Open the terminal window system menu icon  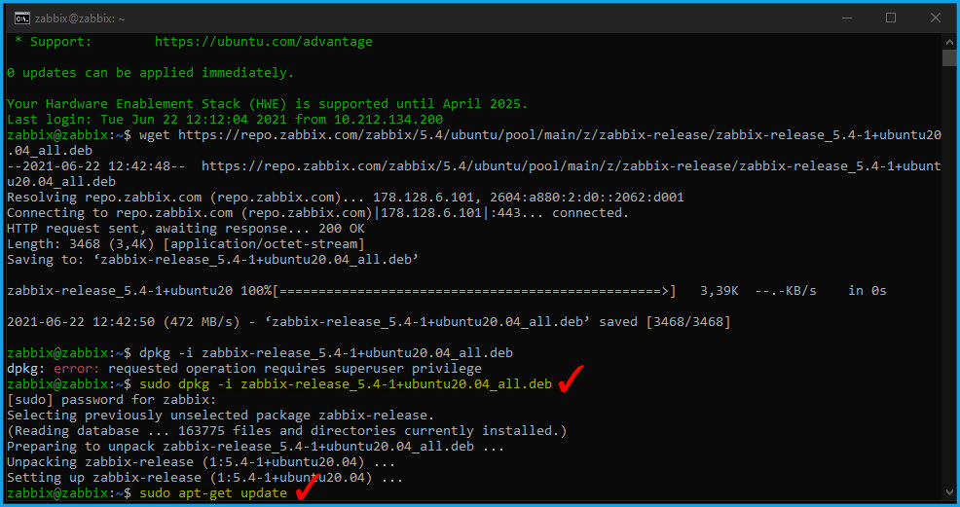tap(22, 18)
